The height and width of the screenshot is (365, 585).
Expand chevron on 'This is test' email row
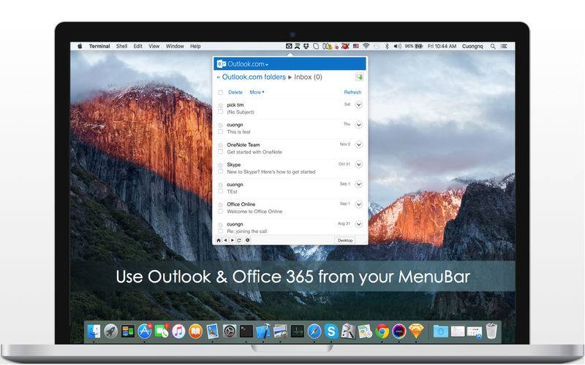click(358, 124)
